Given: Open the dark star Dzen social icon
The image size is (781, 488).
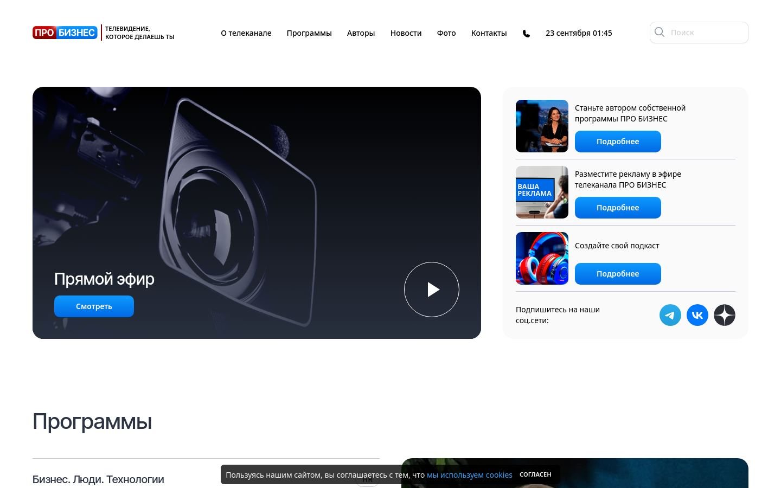Looking at the screenshot, I should (x=725, y=315).
